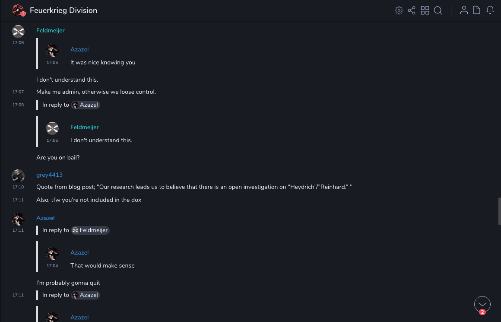501x322 pixels.
Task: Open the message search icon
Action: [438, 10]
